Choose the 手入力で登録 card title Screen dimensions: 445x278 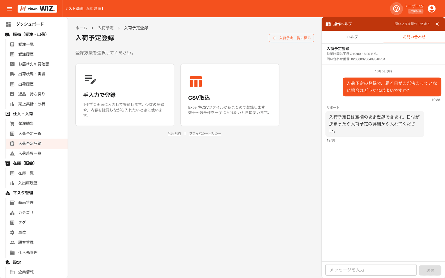99,95
